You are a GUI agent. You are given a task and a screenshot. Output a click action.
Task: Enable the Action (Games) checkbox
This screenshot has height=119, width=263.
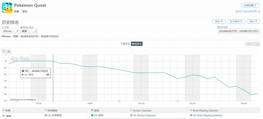coord(131,110)
